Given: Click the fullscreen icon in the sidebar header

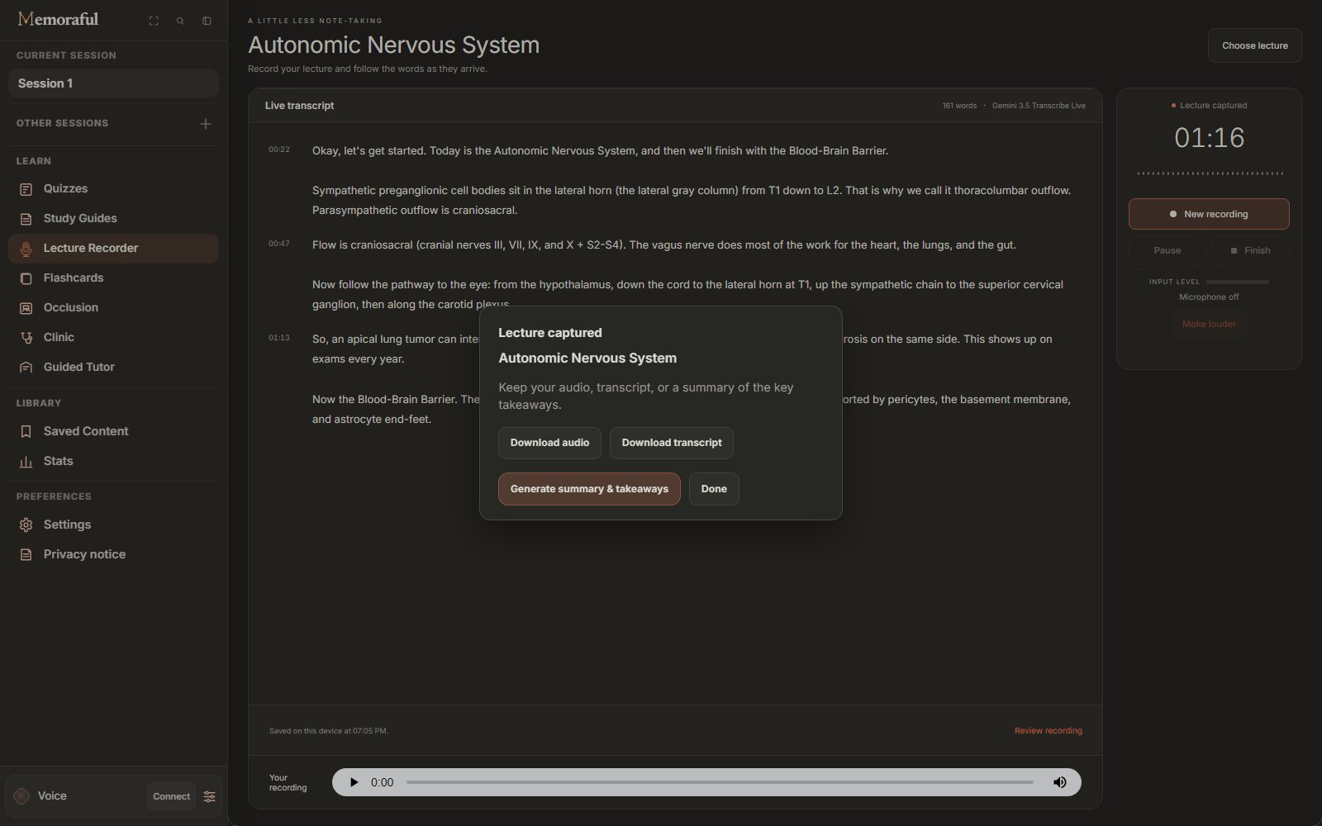Looking at the screenshot, I should coord(154,21).
